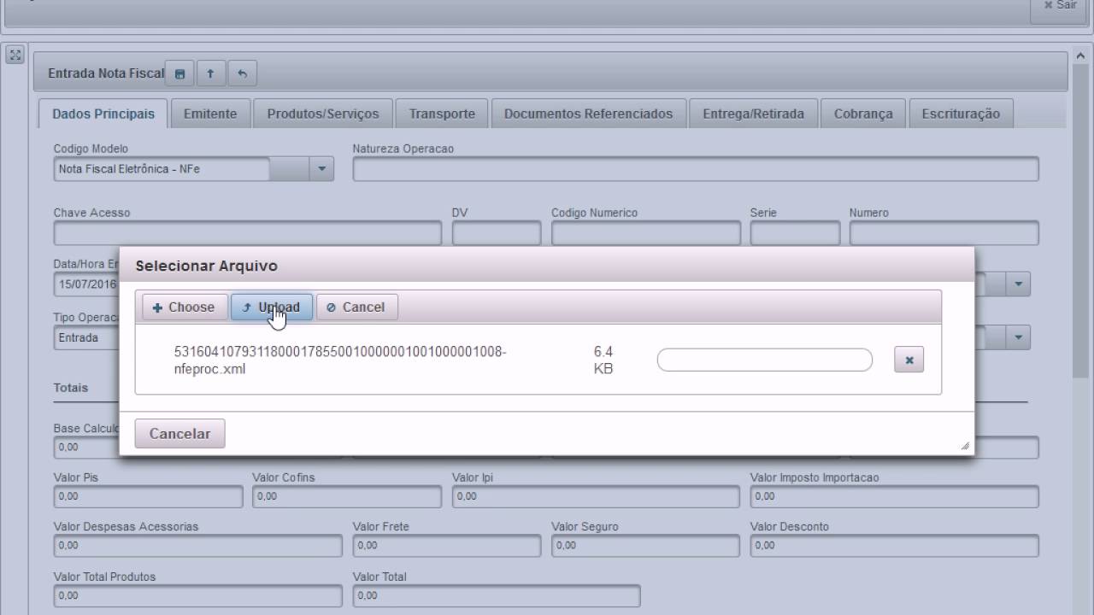This screenshot has height=615, width=1094.
Task: Open the Escrituração tab
Action: [961, 114]
